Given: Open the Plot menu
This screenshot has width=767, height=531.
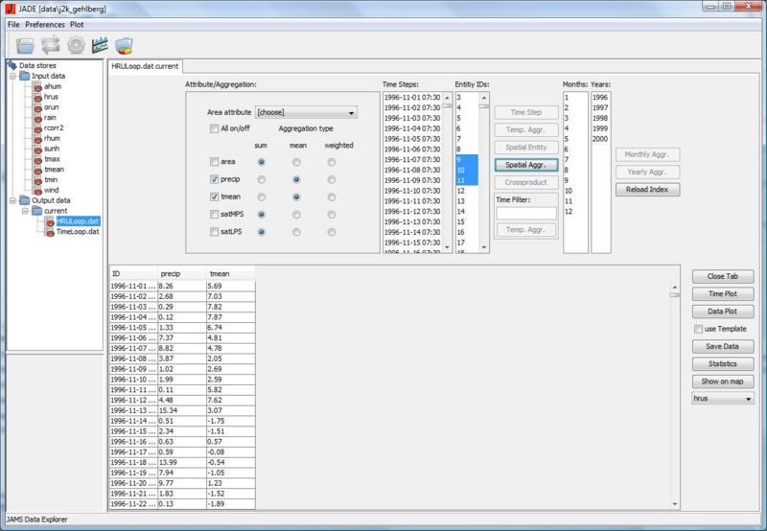Looking at the screenshot, I should coord(77,23).
